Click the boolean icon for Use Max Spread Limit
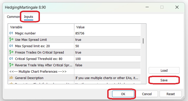Screen dimensions: 188x101 11,40
